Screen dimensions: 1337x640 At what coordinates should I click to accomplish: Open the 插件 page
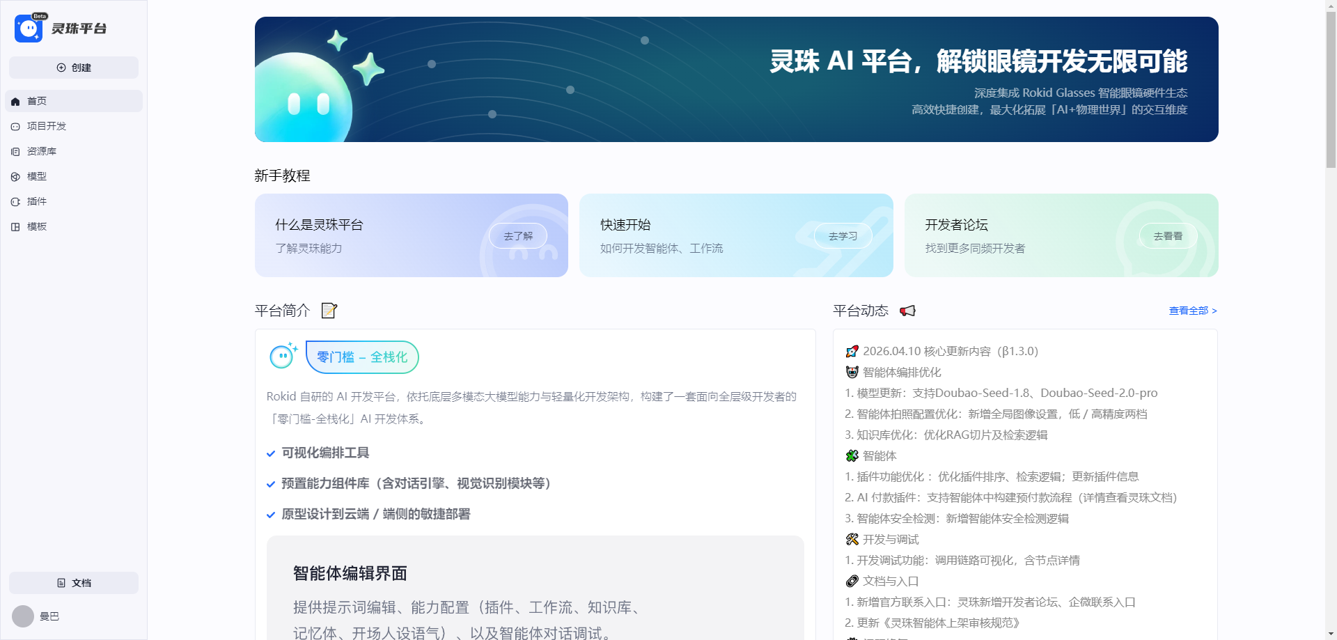74,201
